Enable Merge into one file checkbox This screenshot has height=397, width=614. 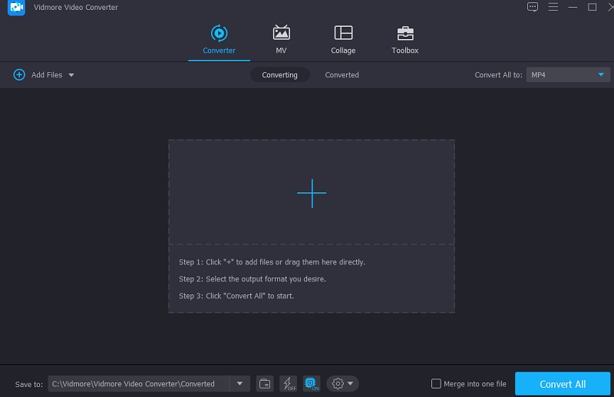click(436, 384)
